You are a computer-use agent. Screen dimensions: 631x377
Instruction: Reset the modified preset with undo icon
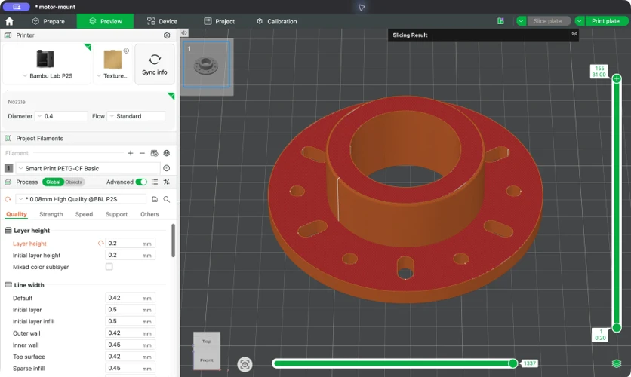pos(8,199)
